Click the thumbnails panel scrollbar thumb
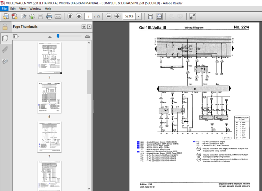This screenshot has height=191, width=262. pyautogui.click(x=89, y=82)
